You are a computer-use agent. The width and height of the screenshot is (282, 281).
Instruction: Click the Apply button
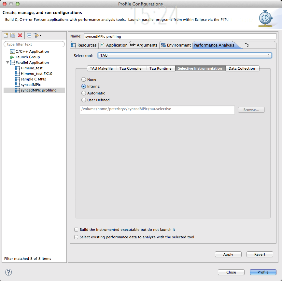point(228,254)
